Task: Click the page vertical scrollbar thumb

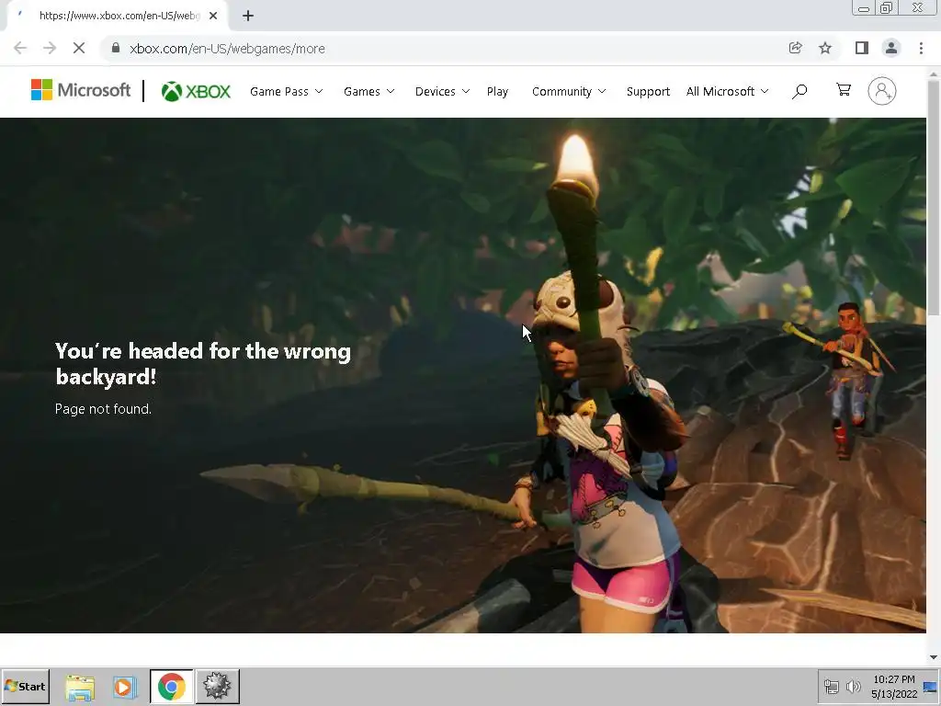Action: 934,197
